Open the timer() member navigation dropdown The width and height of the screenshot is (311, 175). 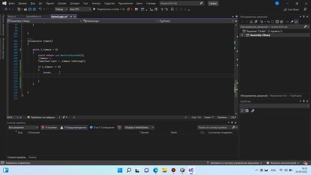click(196, 21)
